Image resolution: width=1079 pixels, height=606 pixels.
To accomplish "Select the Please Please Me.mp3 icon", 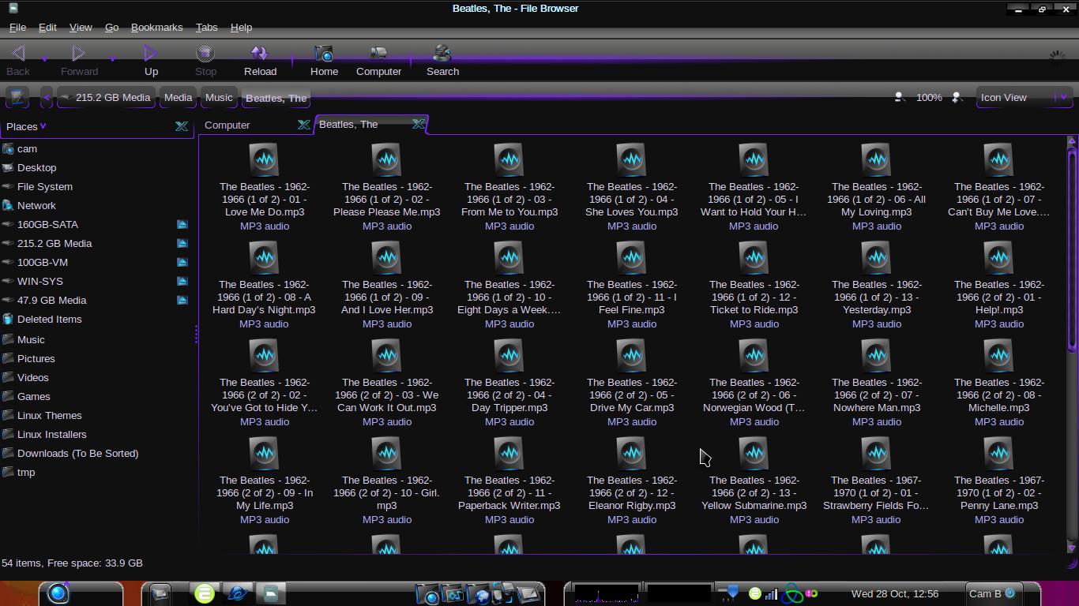I will coord(386,159).
